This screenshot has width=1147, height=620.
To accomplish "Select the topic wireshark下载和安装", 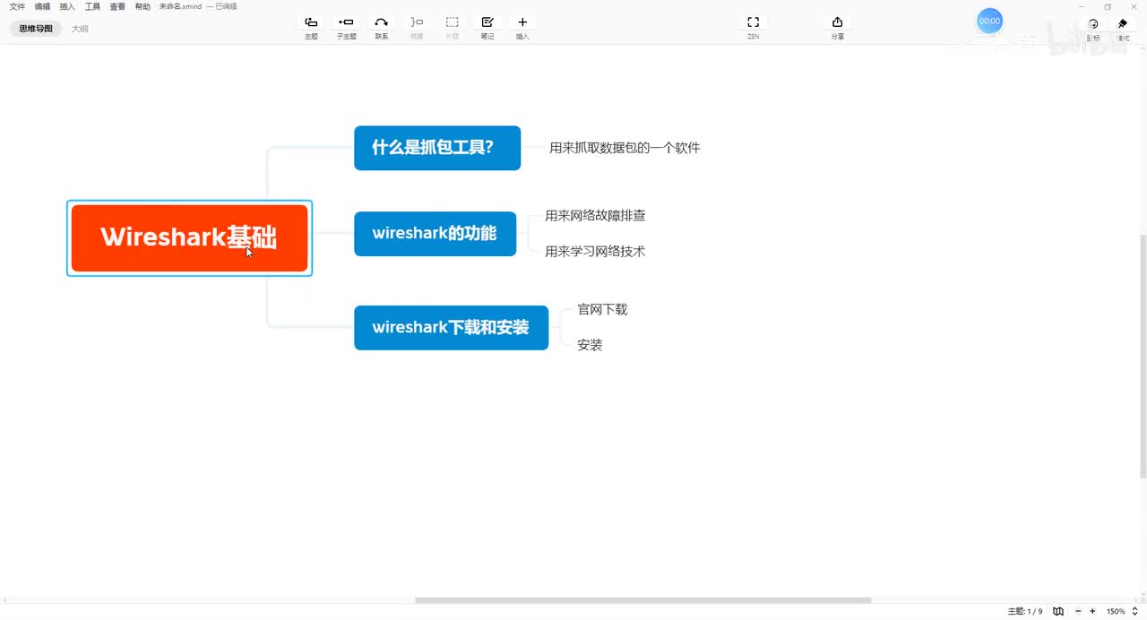I will click(x=451, y=327).
